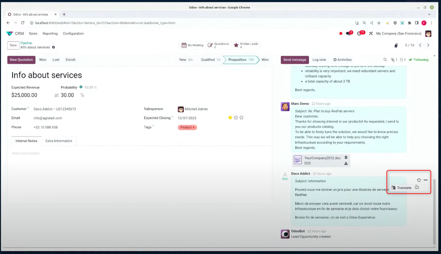Open the three-dot menu on Deco Addict message

click(425, 180)
